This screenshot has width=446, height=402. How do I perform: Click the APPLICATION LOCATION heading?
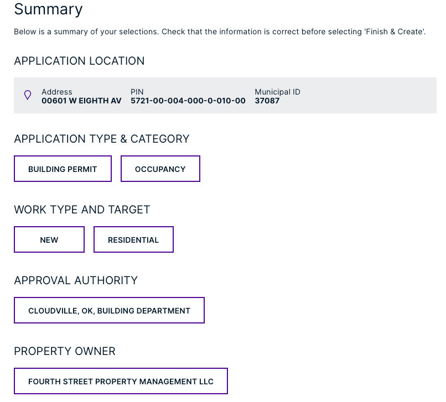(79, 61)
